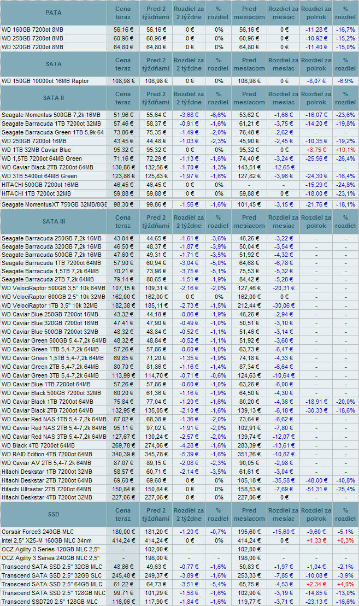Click the SATA II section header

click(54, 98)
